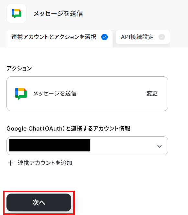The height and width of the screenshot is (215, 188).
Task: Select the blacked-out account name
Action: (x=50, y=145)
